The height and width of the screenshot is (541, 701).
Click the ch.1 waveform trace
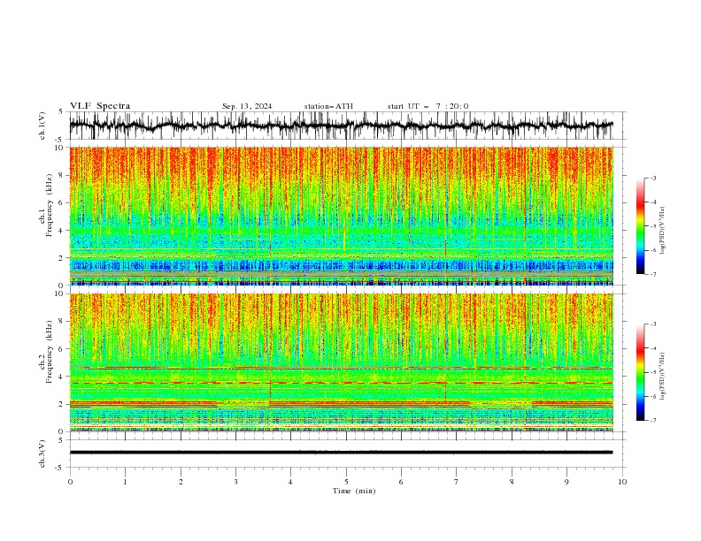click(x=341, y=126)
